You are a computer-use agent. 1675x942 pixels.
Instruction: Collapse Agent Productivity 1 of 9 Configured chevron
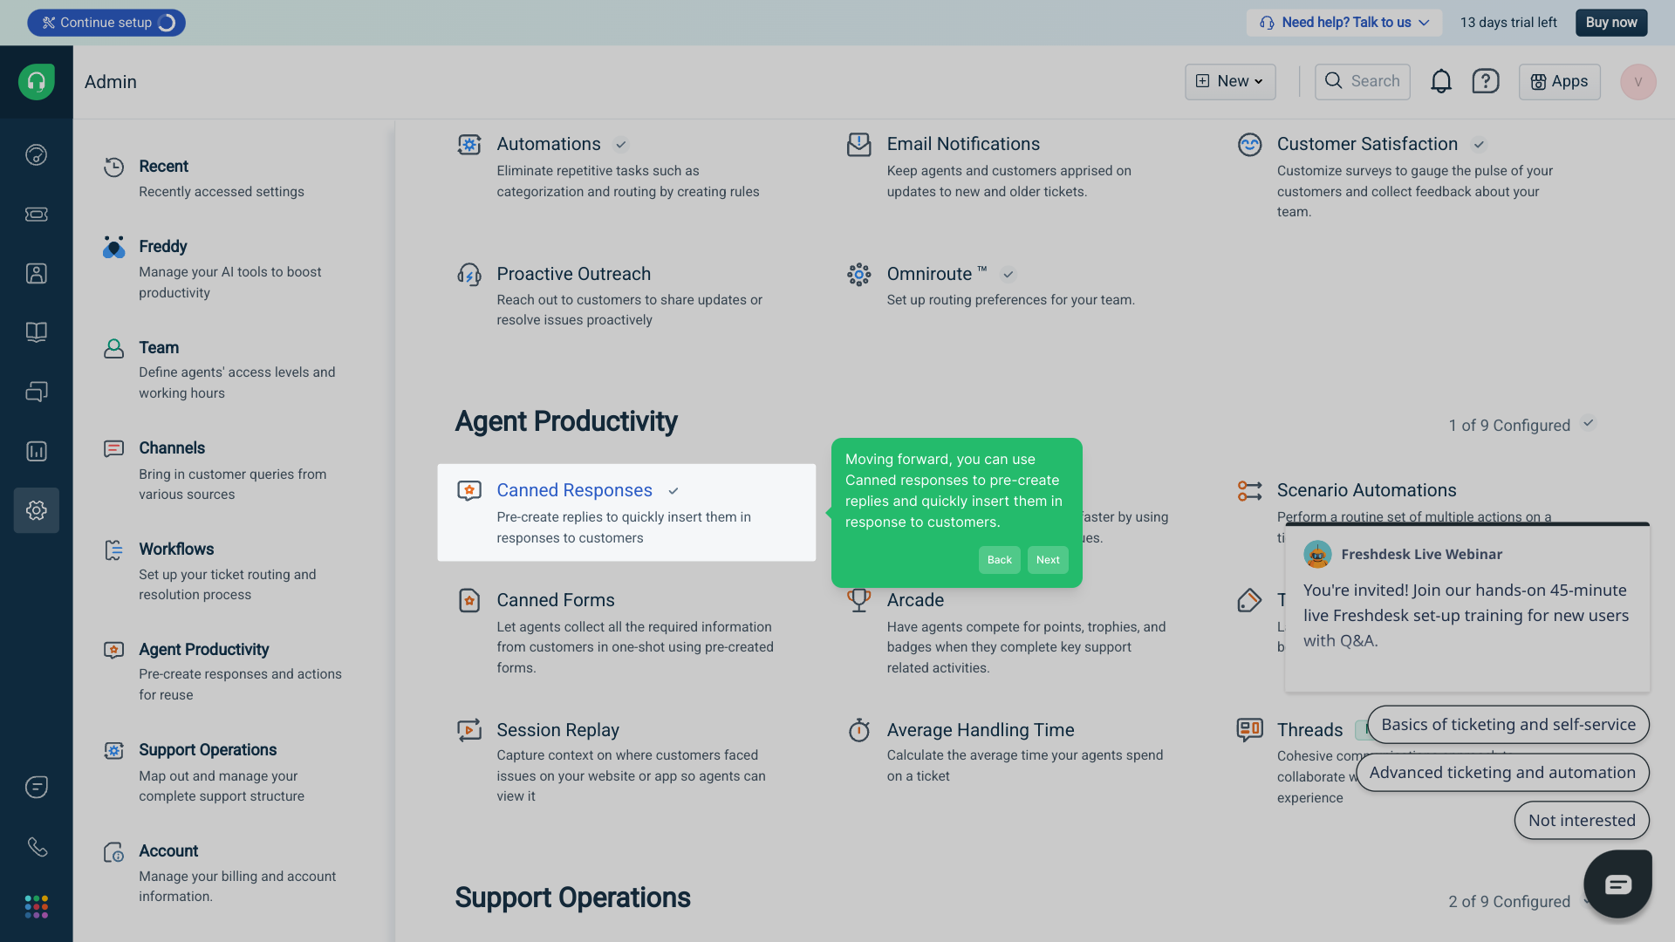pos(1589,424)
